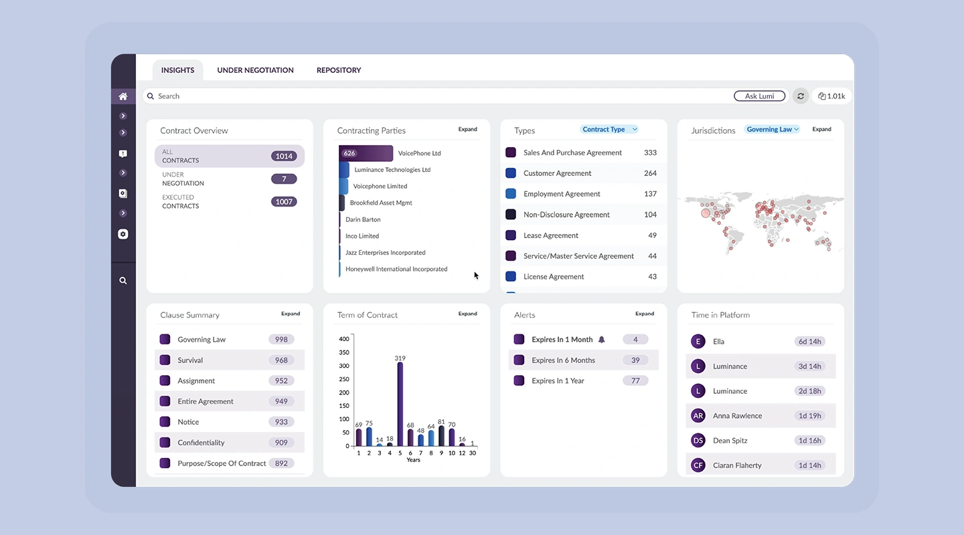Screen dimensions: 964x535
Task: Click the refresh icon beside Ask Lumi
Action: coord(800,96)
